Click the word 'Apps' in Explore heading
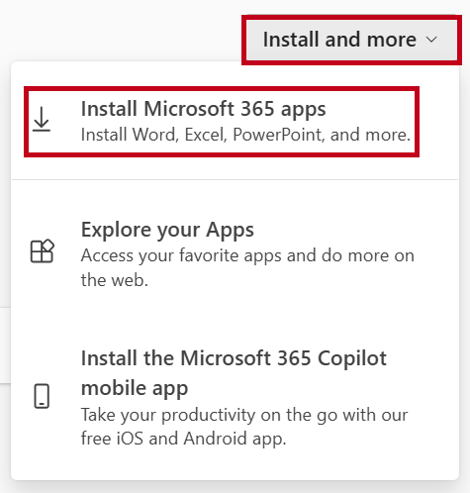This screenshot has width=470, height=493. click(230, 231)
